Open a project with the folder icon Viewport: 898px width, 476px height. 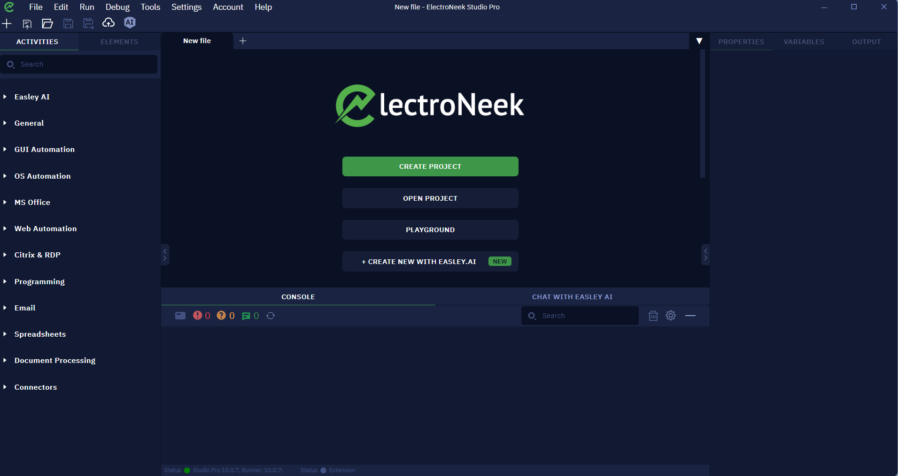coord(47,23)
